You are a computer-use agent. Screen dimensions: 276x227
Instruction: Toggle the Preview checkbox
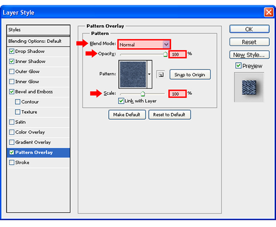[x=238, y=66]
